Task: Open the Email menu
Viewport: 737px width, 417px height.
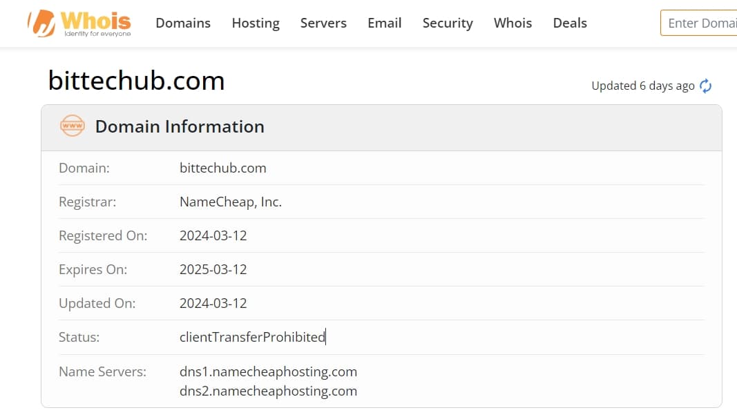Action: coord(385,23)
